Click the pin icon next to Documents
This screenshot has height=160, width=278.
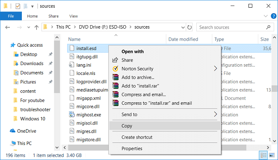tap(50, 73)
